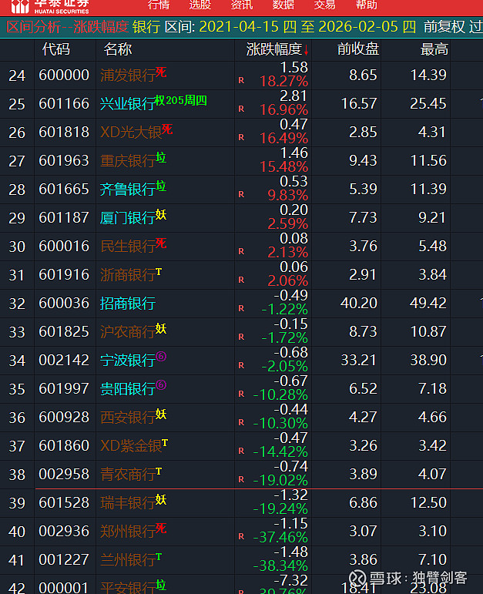
Task: Open the 选股 menu
Action: (x=200, y=5)
